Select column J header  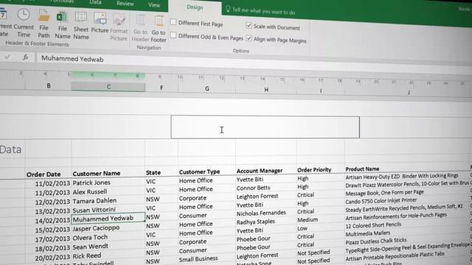(409, 92)
